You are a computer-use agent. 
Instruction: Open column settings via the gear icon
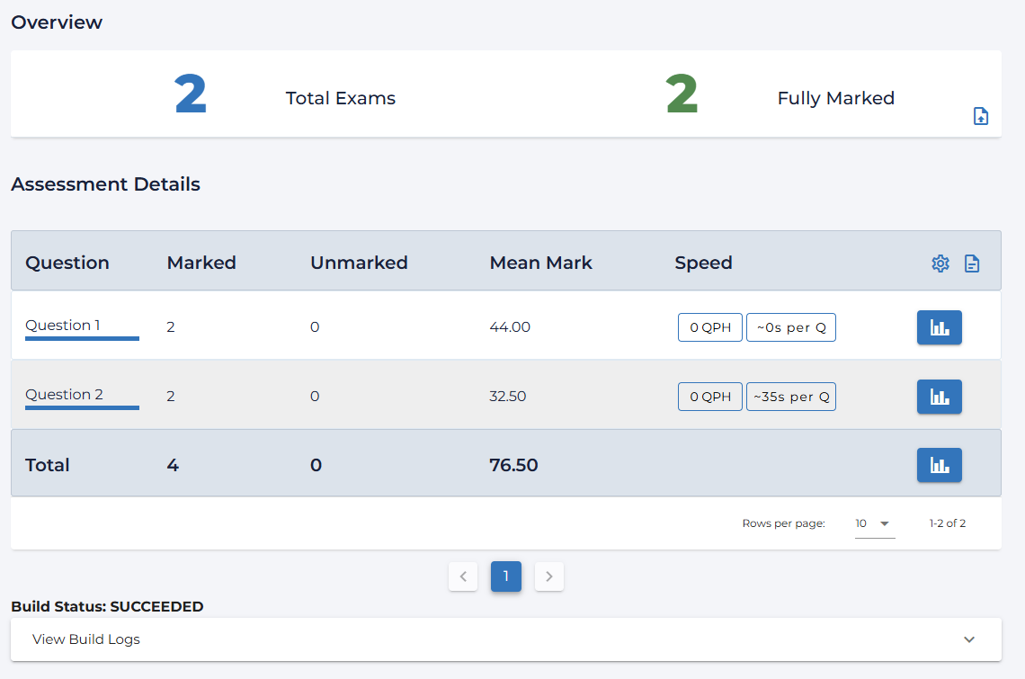pyautogui.click(x=940, y=263)
